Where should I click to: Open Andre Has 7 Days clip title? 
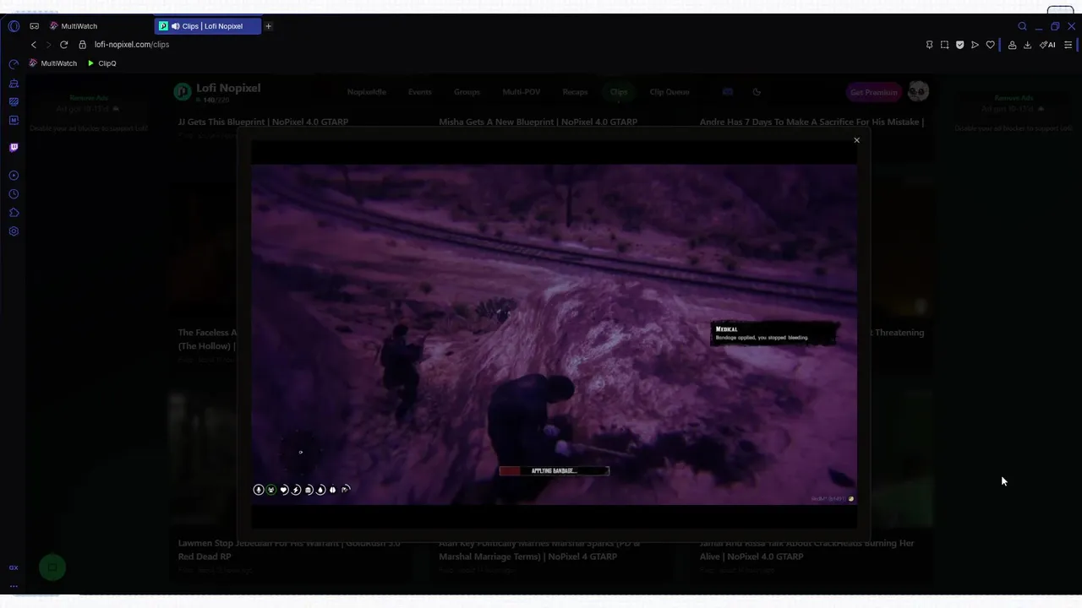click(x=811, y=122)
